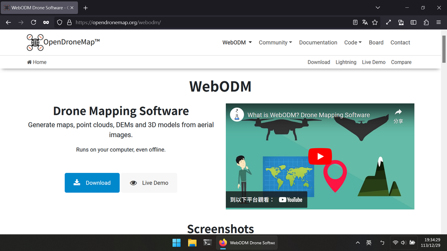Open the Contact nav link
The height and width of the screenshot is (251, 447).
[x=400, y=42]
